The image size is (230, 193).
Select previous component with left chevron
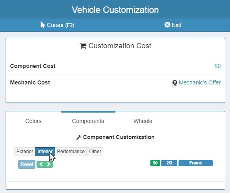pos(41,164)
